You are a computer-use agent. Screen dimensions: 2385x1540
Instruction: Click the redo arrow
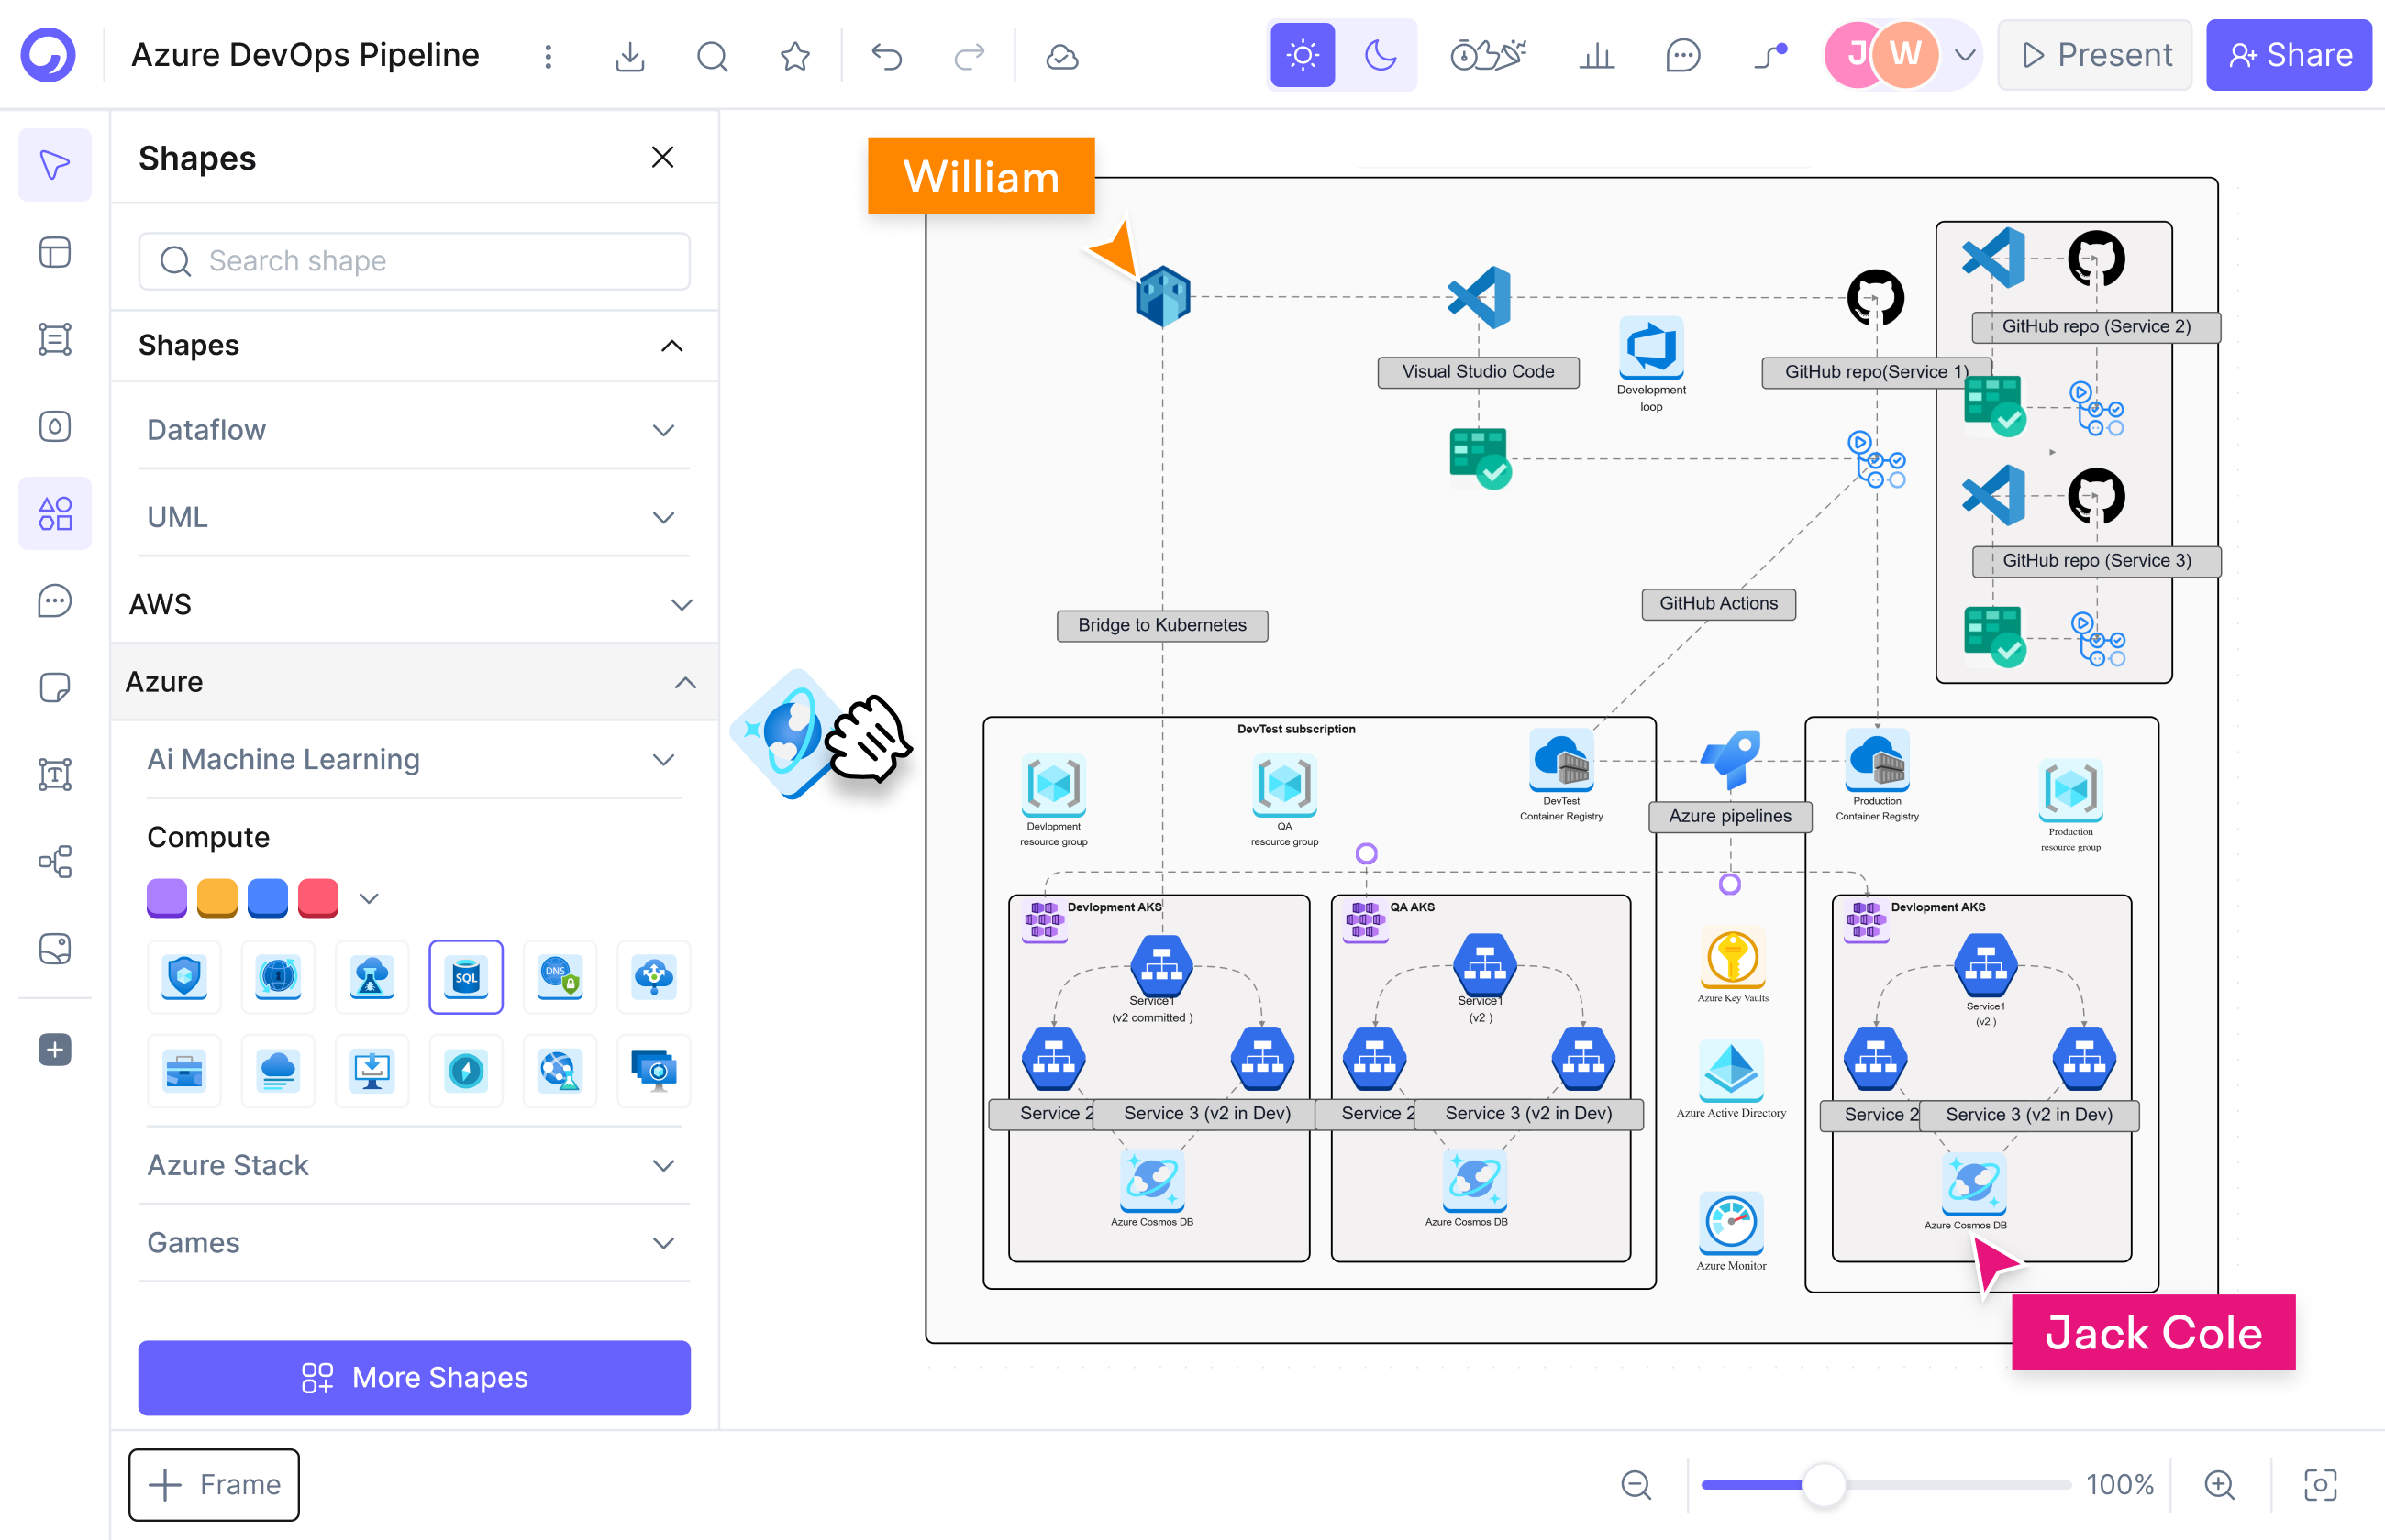coord(969,56)
